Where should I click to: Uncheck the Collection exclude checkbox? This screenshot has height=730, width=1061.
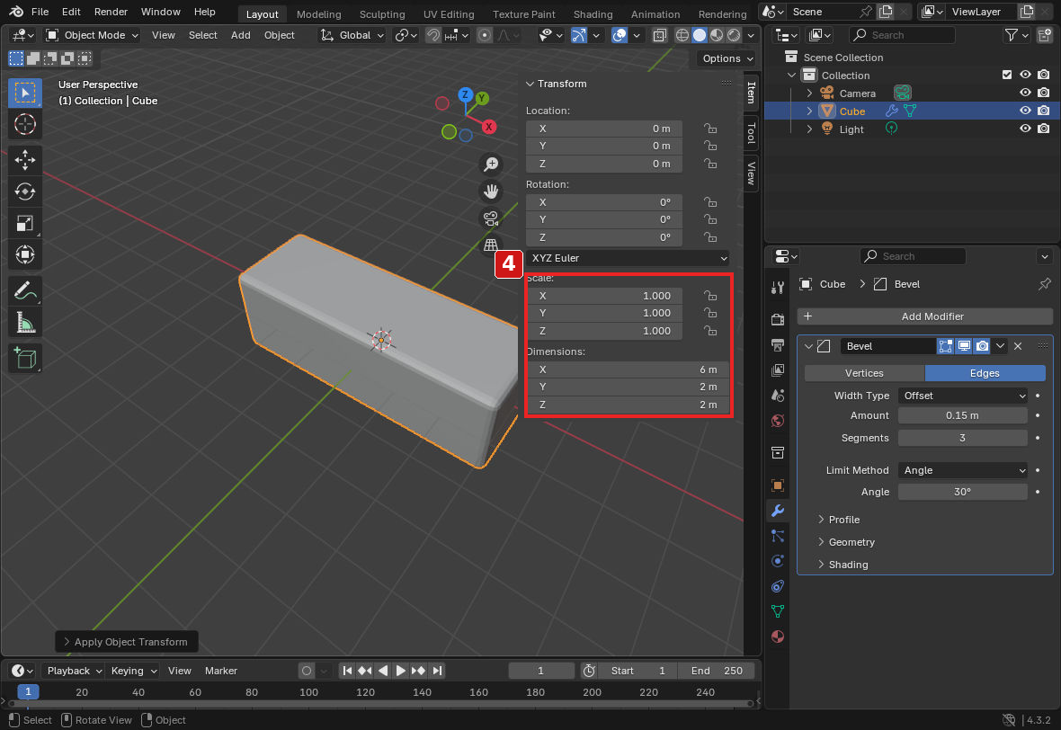pyautogui.click(x=1007, y=75)
